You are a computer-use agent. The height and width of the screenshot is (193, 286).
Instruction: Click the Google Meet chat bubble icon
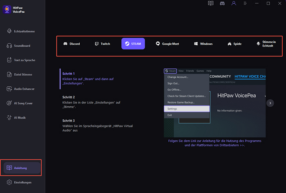[158, 44]
